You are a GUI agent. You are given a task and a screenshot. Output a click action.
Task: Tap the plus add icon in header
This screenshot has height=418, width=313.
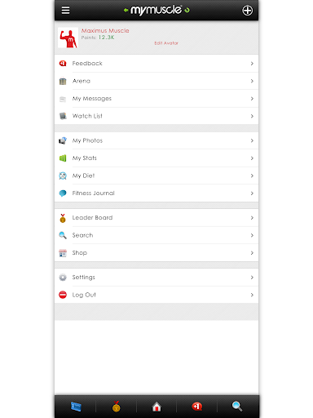pos(247,11)
